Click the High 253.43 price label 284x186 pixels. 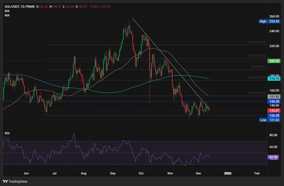pyautogui.click(x=269, y=21)
